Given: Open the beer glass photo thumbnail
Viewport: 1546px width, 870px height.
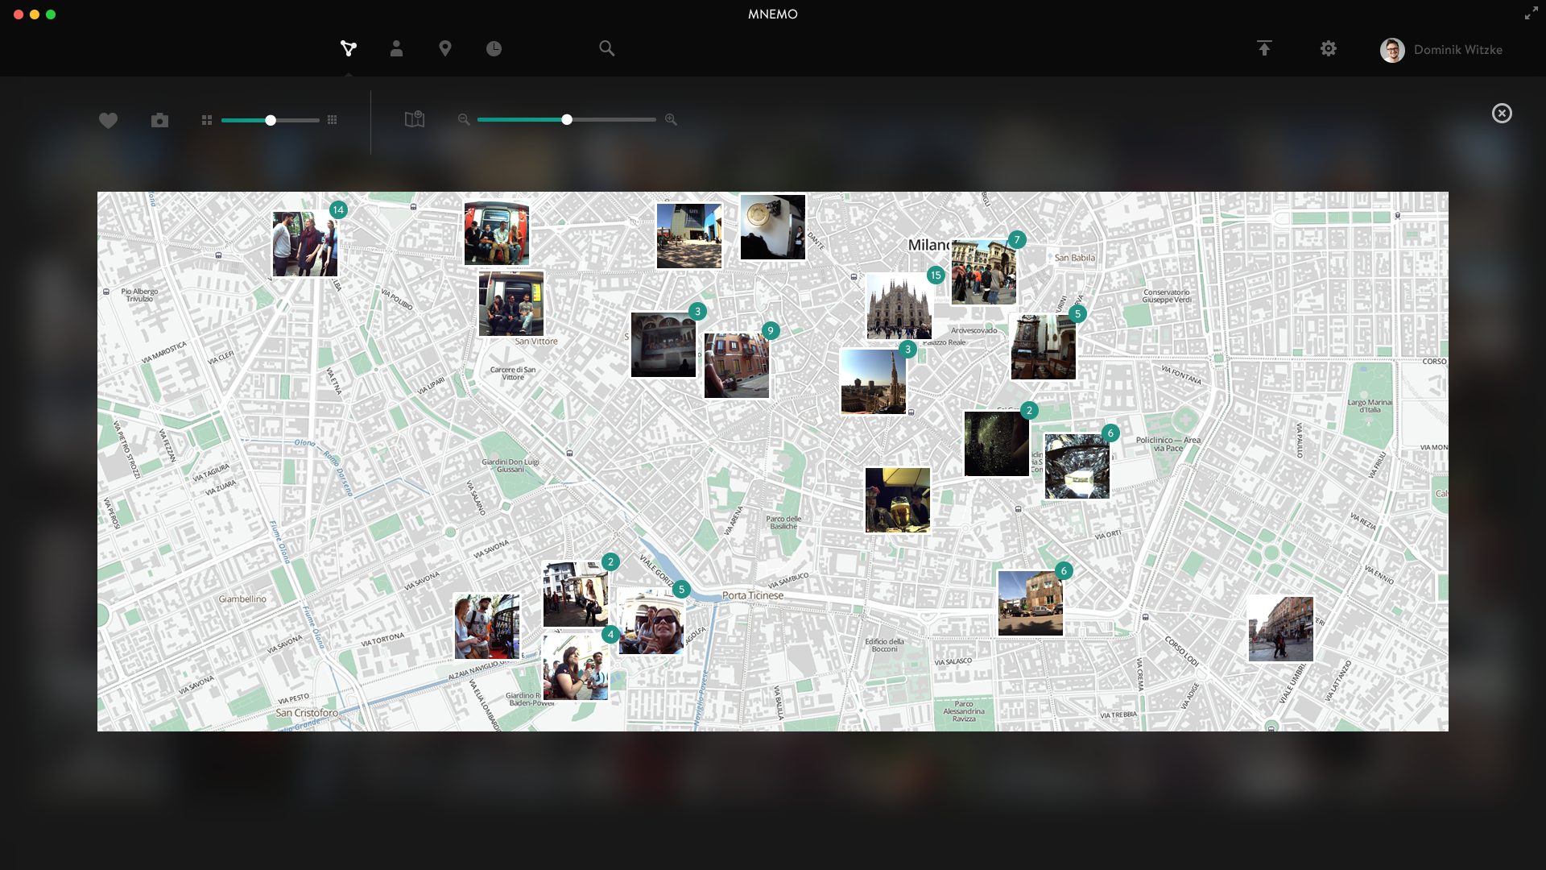Looking at the screenshot, I should [897, 499].
